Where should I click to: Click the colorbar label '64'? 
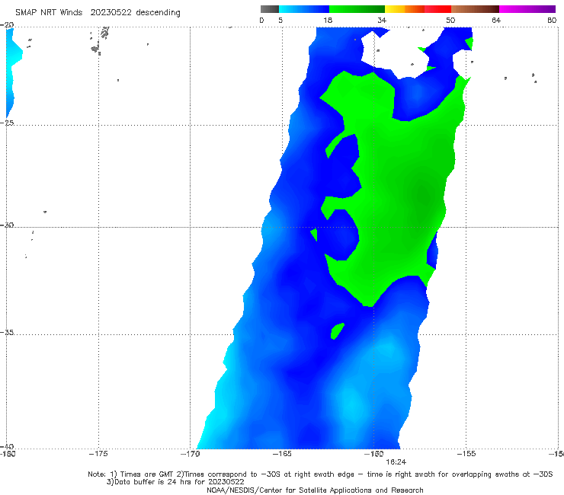[496, 21]
